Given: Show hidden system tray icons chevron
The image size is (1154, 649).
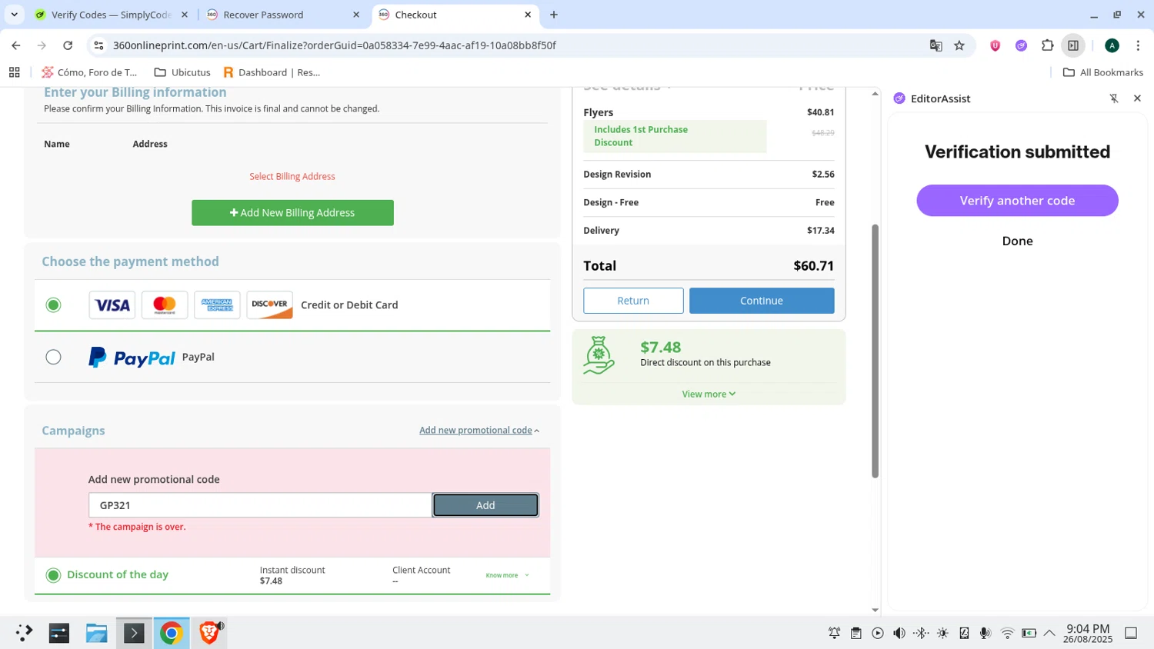Looking at the screenshot, I should click(1049, 633).
